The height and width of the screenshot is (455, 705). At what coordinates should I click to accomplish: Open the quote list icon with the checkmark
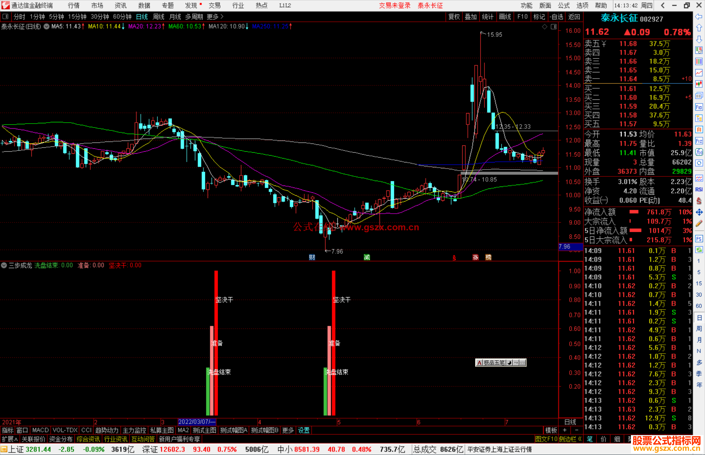tap(699, 50)
